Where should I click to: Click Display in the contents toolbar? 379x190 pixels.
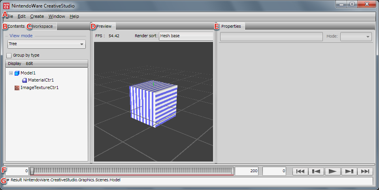[x=15, y=63]
